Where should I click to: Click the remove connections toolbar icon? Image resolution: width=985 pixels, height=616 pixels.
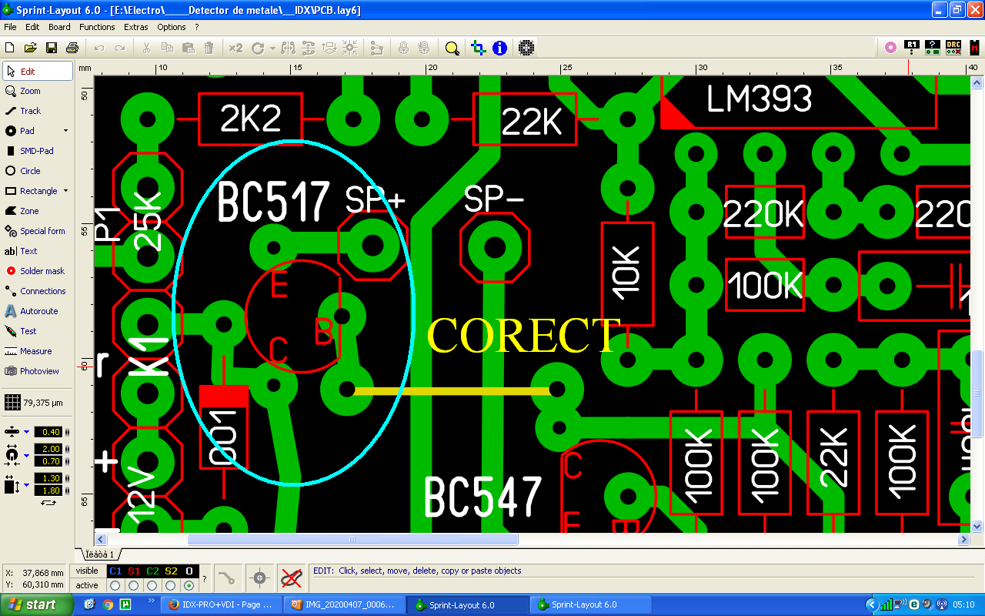[376, 48]
